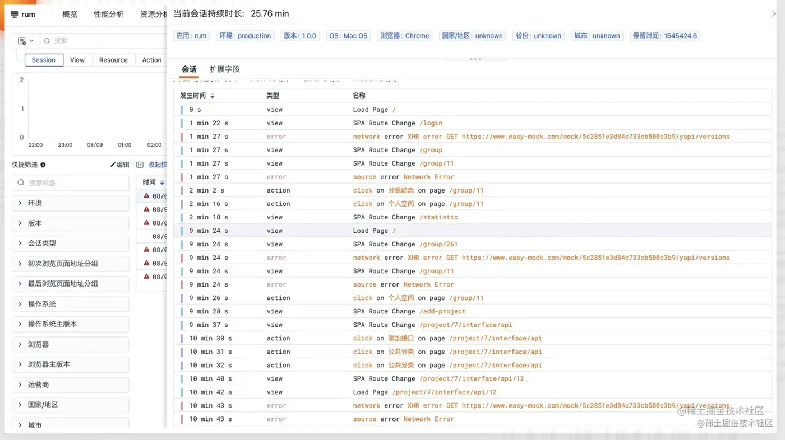Click the magnifier in the 搜索标签 box
This screenshot has height=440, width=785.
coord(21,182)
